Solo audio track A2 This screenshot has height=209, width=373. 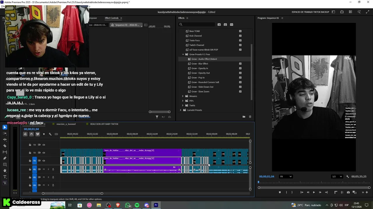point(48,177)
